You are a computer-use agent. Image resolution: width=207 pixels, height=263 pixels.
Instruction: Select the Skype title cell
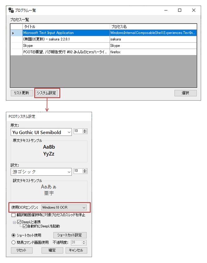(x=66, y=46)
